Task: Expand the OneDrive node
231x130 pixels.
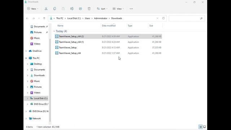Action: (x=26, y=51)
